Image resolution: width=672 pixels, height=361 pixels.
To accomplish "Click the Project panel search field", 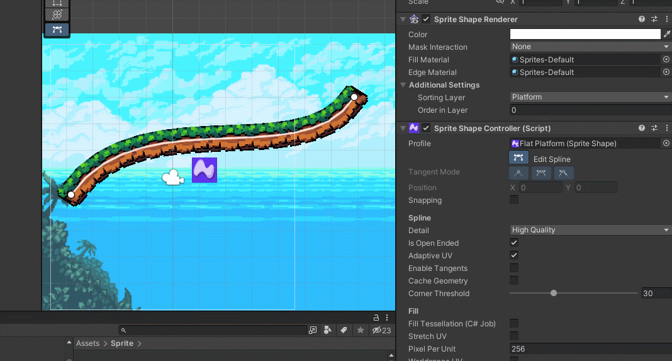I will point(213,330).
